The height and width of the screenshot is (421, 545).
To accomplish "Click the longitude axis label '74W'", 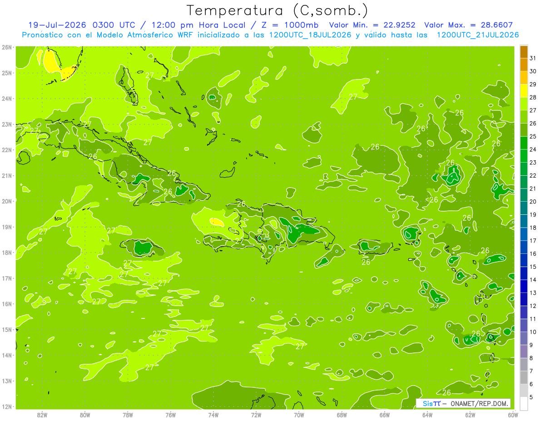I will point(213,415).
